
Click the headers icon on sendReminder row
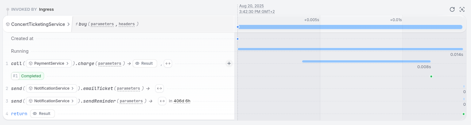click(162, 101)
